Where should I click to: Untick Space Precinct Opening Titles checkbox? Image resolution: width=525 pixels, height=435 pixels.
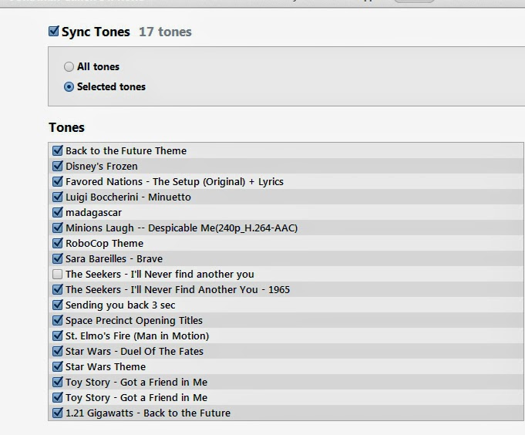click(x=58, y=321)
